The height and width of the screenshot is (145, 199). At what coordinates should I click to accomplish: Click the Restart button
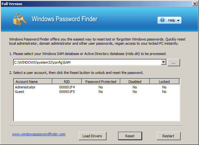pos(169,136)
